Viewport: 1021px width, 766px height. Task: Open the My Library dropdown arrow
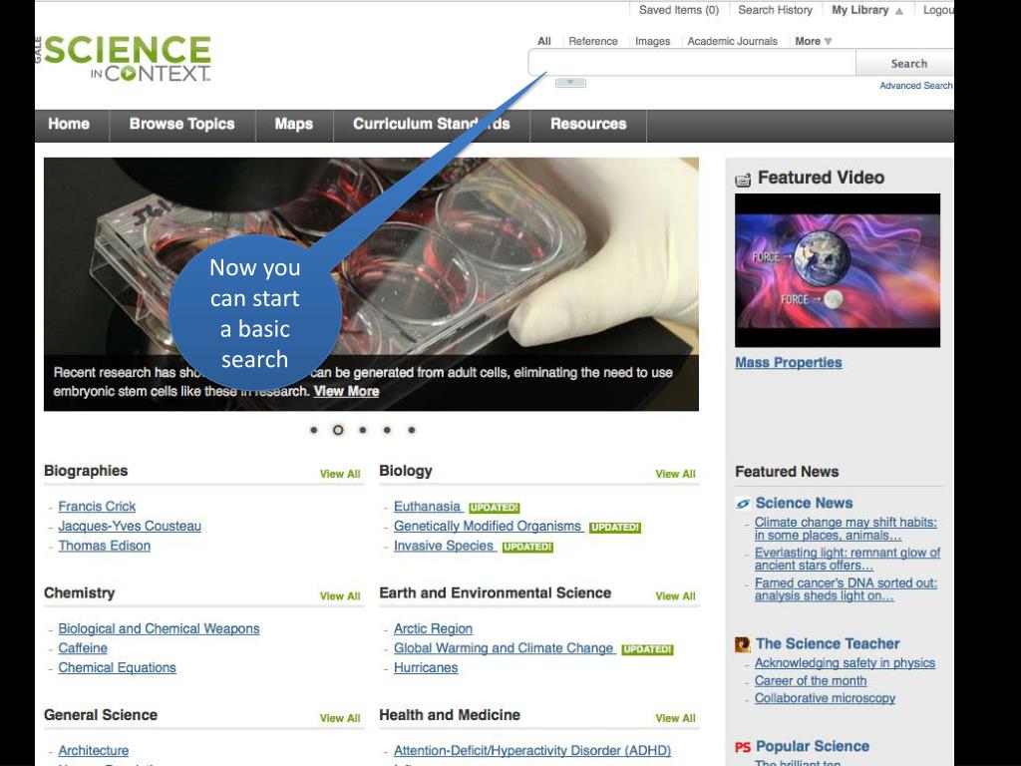tap(899, 11)
